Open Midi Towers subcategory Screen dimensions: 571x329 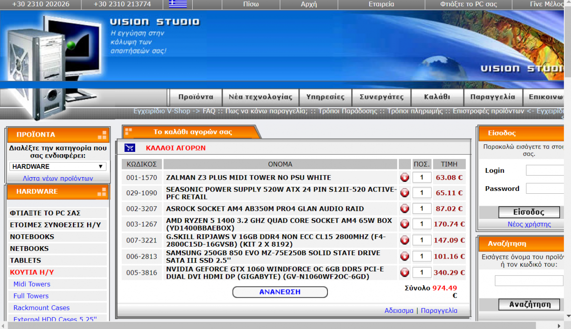32,284
